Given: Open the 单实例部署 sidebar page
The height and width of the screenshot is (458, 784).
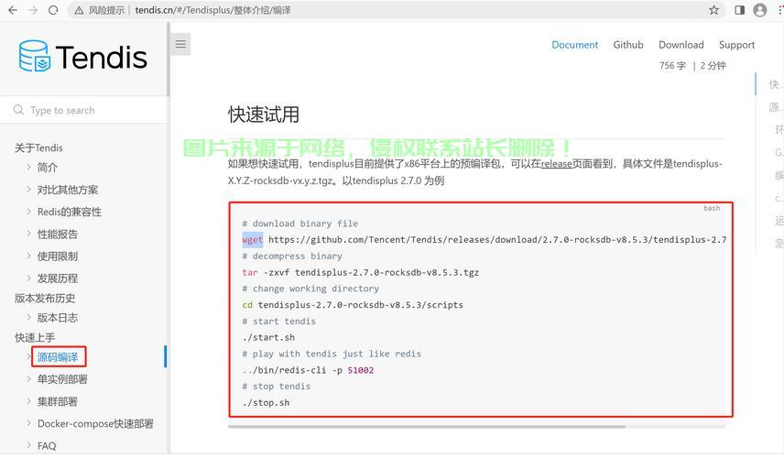Looking at the screenshot, I should tap(62, 379).
